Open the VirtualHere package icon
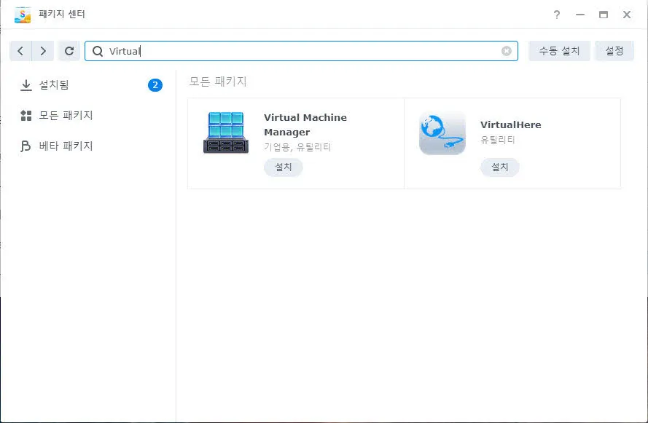This screenshot has width=648, height=423. [442, 133]
